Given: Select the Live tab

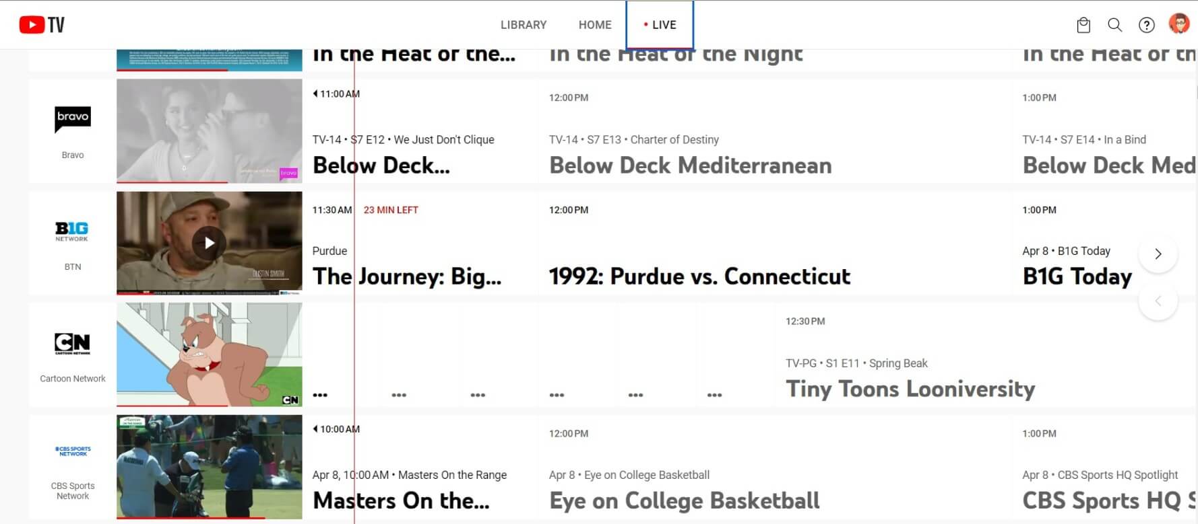Looking at the screenshot, I should (x=660, y=25).
